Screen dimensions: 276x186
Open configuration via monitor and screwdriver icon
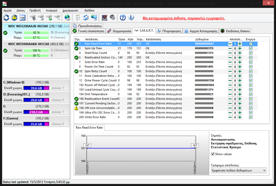tap(104, 18)
